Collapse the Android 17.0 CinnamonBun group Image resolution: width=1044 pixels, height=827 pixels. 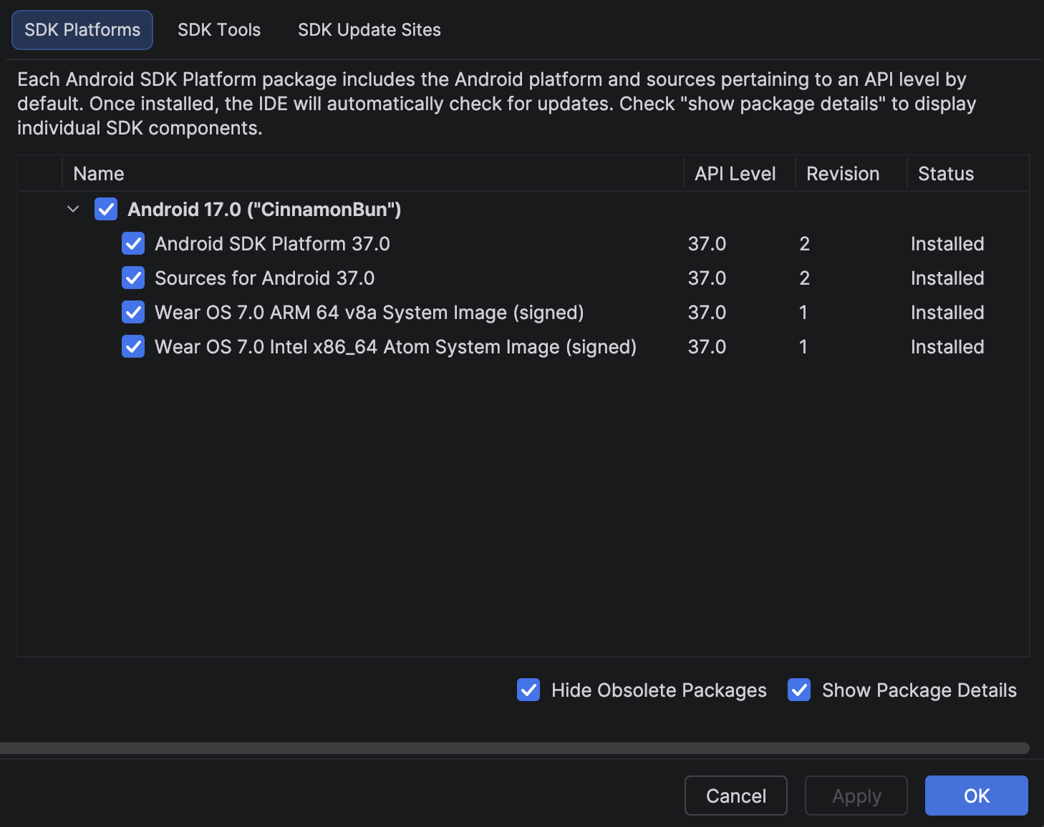point(73,209)
